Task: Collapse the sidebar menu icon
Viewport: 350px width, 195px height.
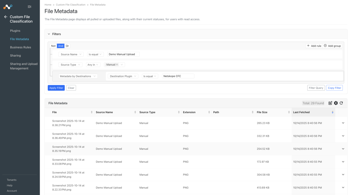Action: pyautogui.click(x=29, y=7)
